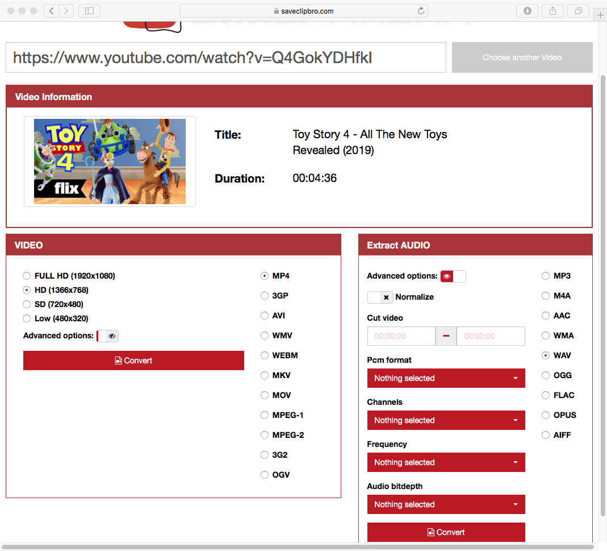607x551 pixels.
Task: Select WAV audio format
Action: (546, 355)
